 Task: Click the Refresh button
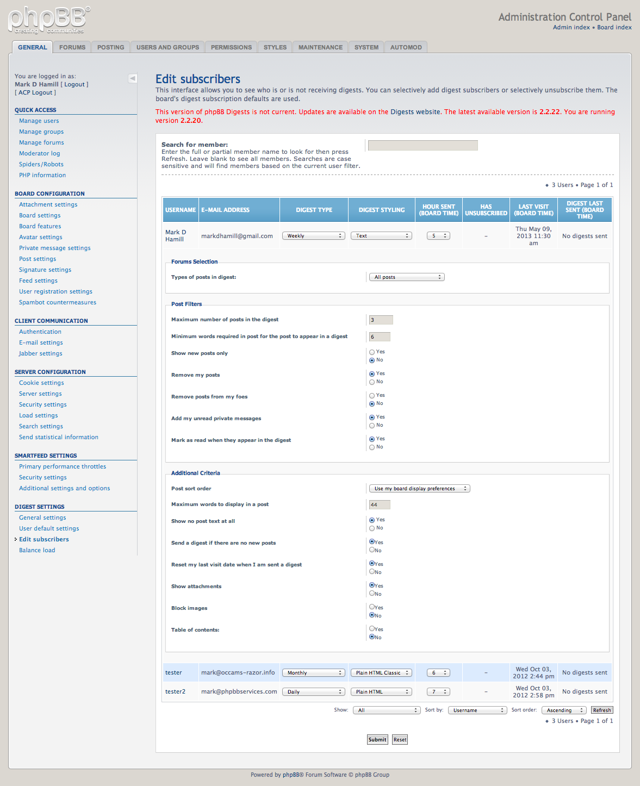click(602, 710)
